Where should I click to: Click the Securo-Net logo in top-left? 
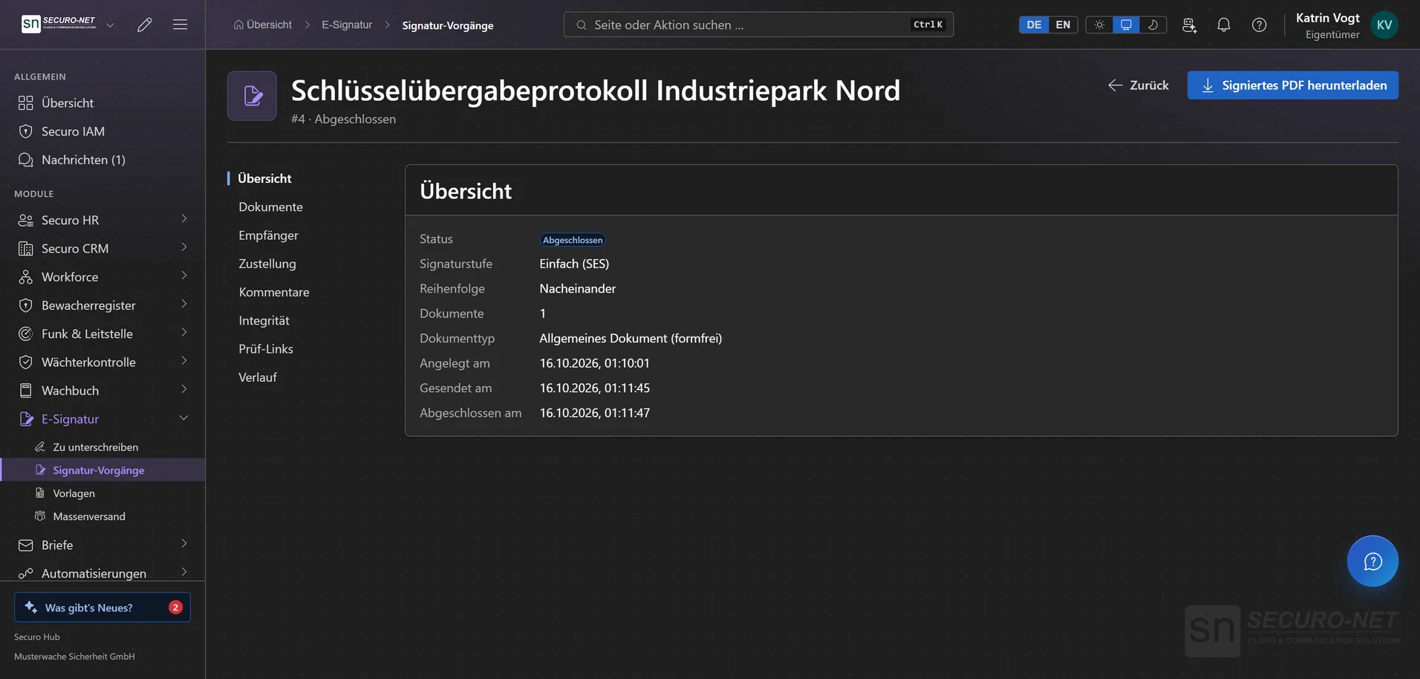59,24
